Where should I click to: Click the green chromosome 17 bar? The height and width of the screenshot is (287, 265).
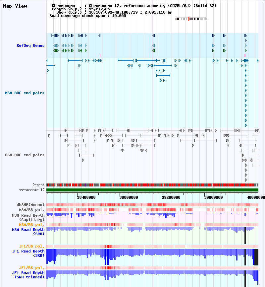[x=152, y=190]
